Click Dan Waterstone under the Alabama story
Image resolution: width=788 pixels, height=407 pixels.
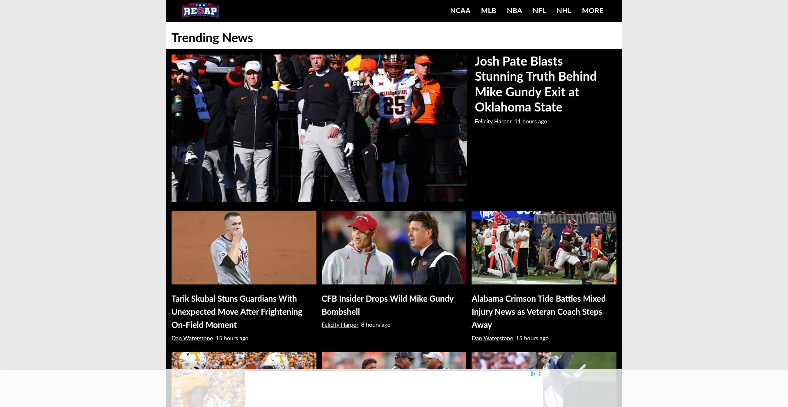(492, 338)
